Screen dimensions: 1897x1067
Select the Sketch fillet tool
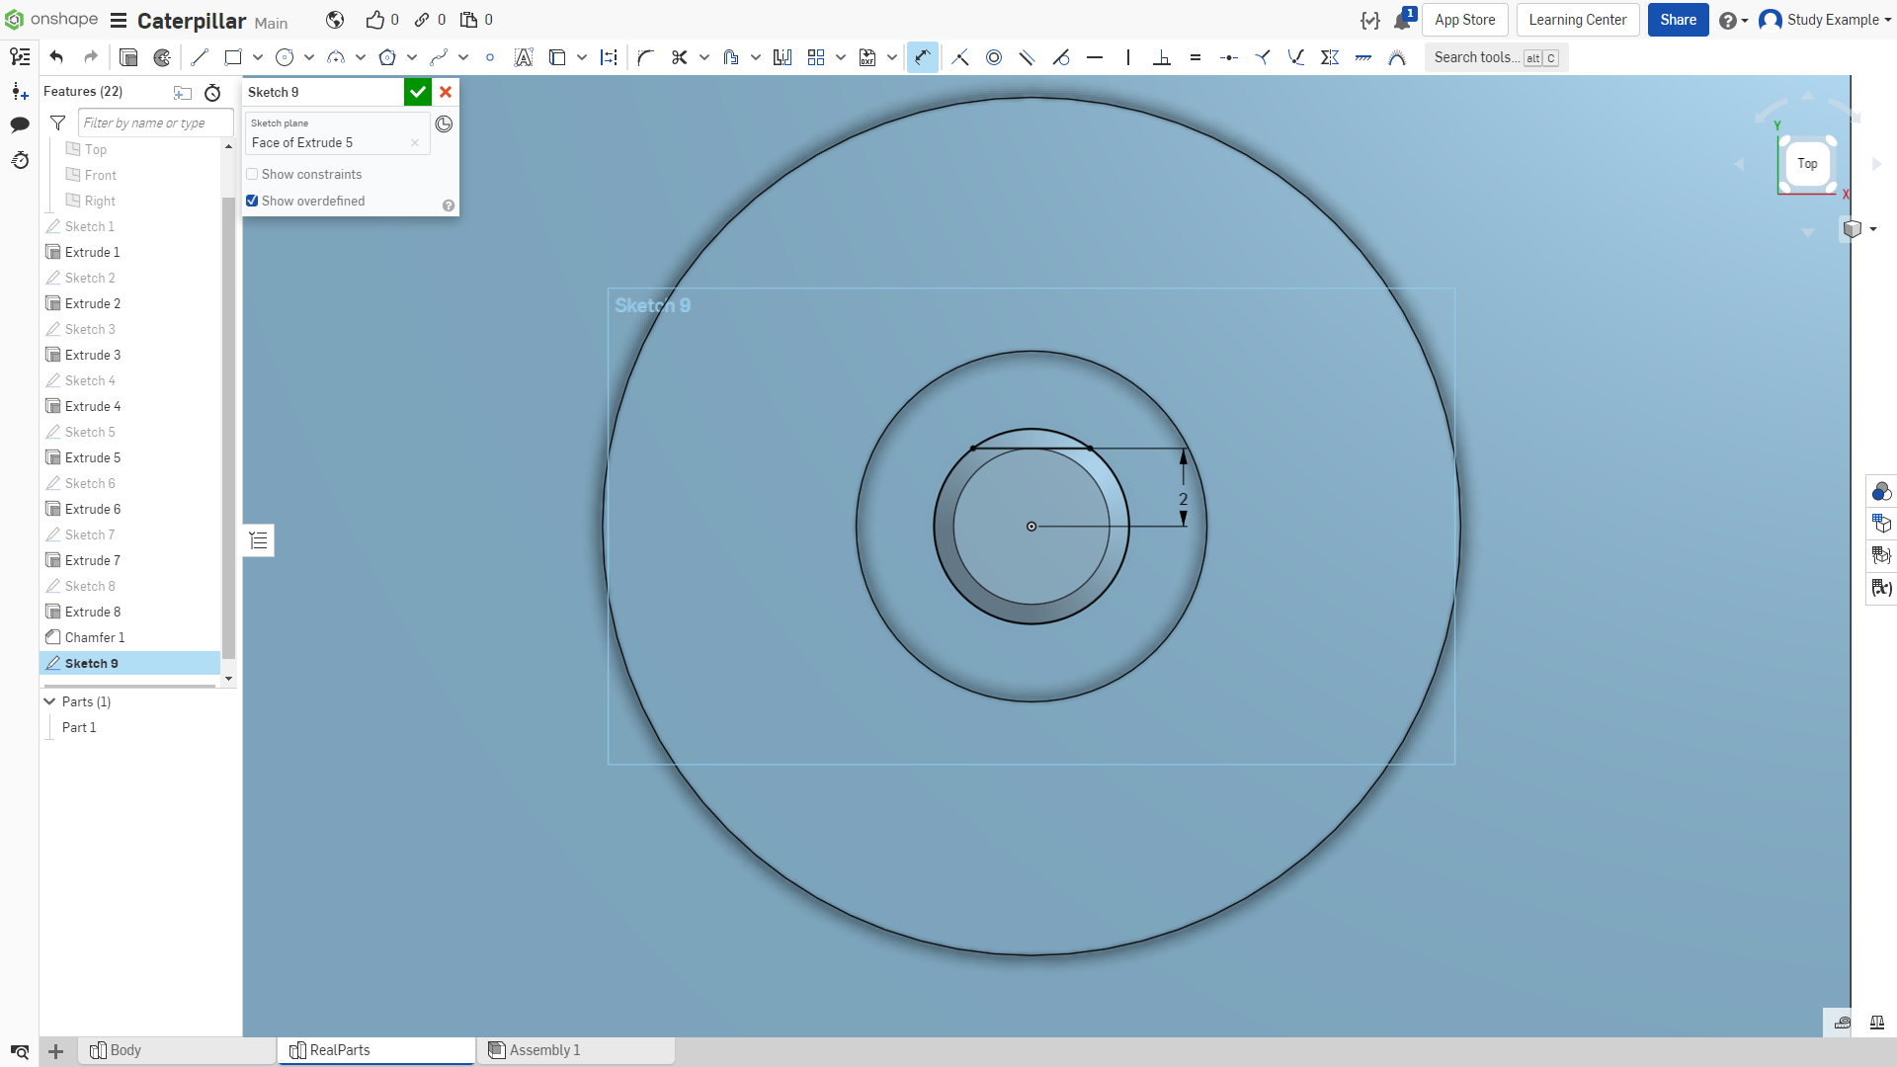coord(645,57)
